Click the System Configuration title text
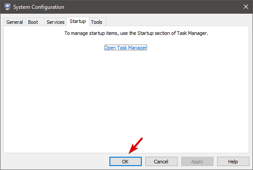Screen dimensions: 253x170 point(39,7)
